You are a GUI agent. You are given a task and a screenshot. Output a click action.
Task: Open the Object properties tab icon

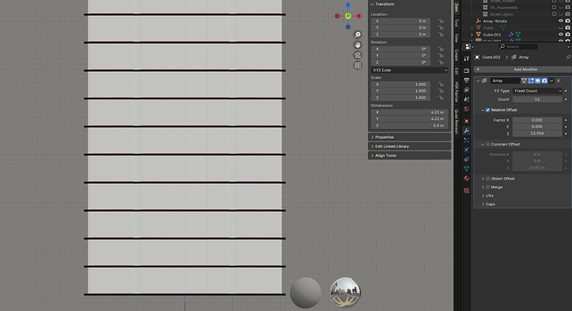(x=466, y=121)
